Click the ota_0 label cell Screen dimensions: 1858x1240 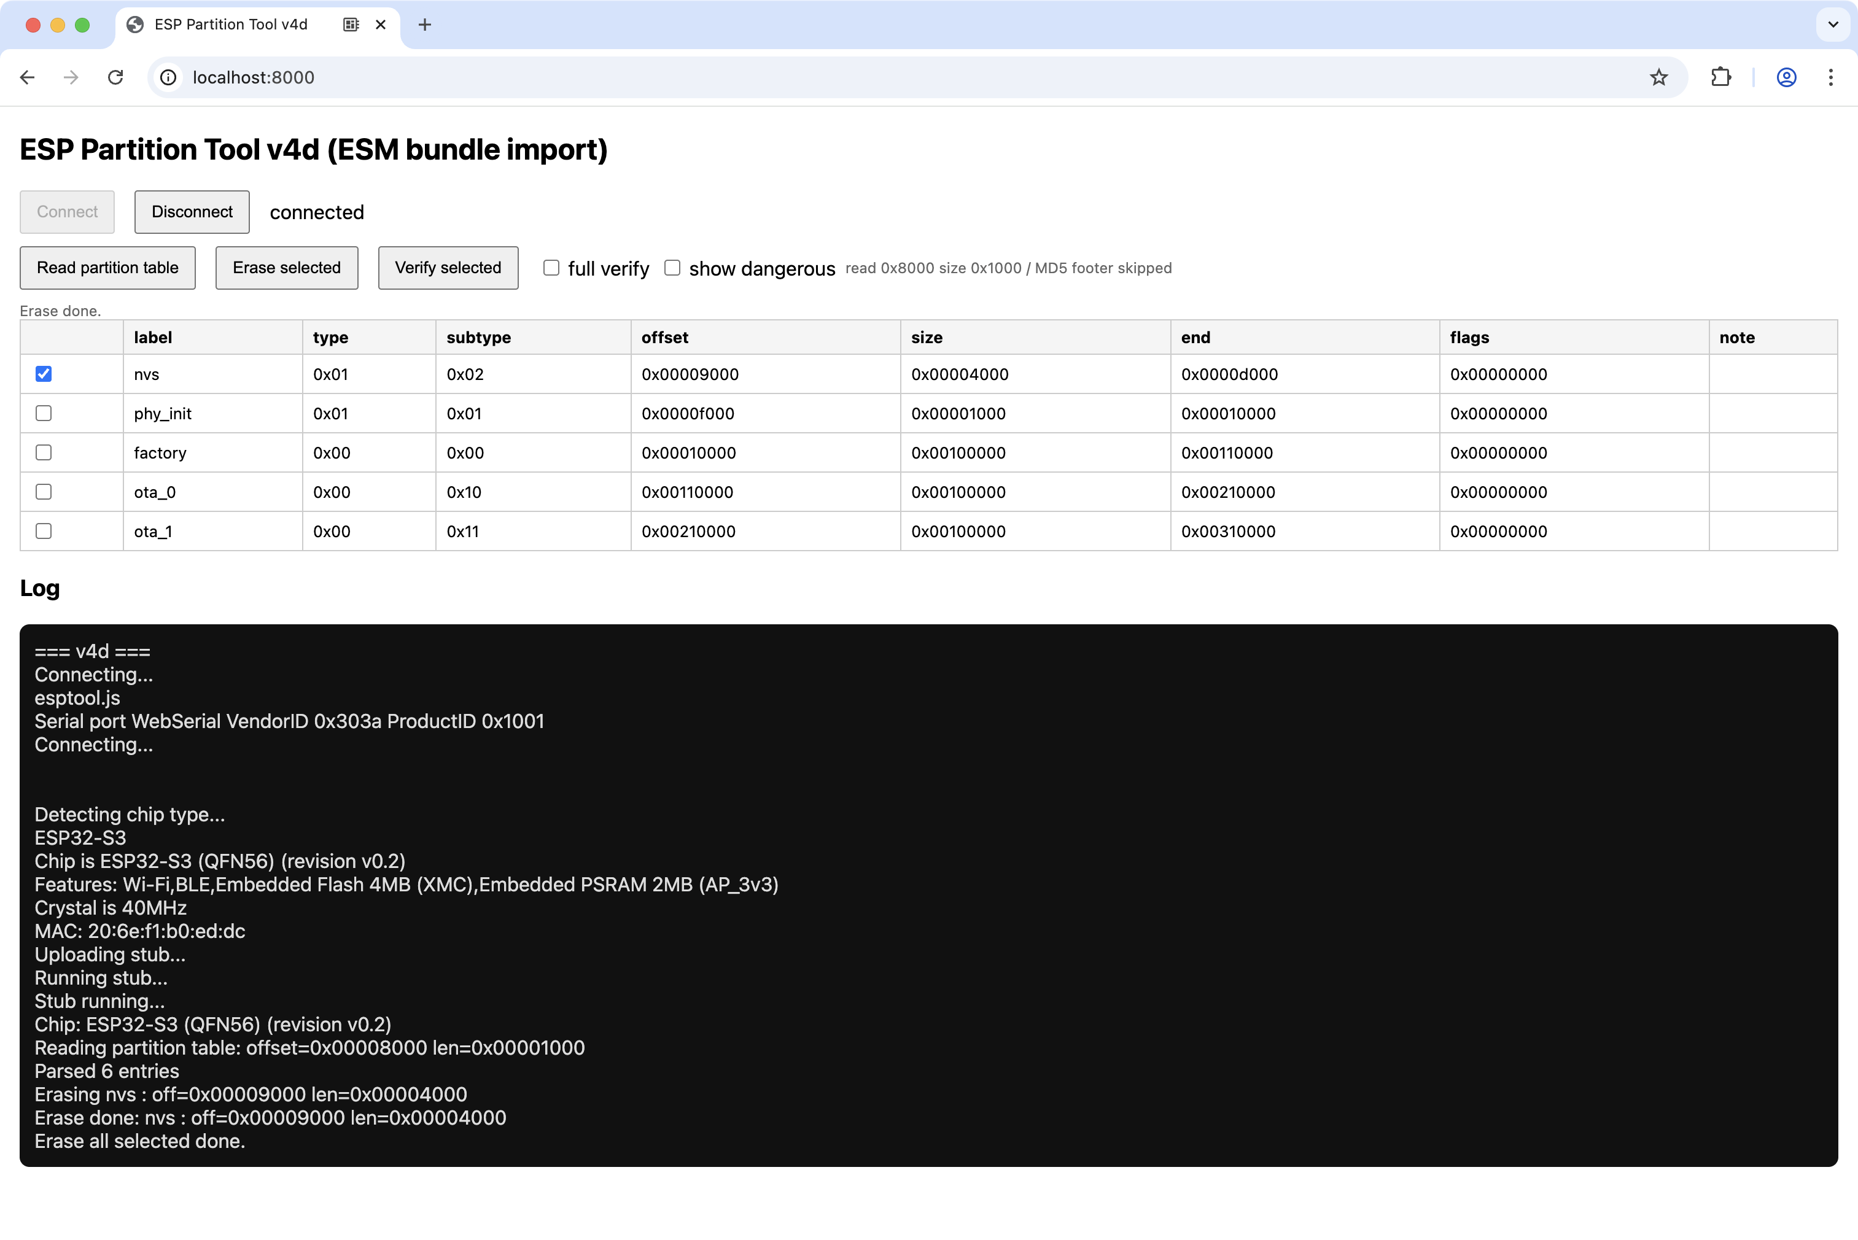213,492
